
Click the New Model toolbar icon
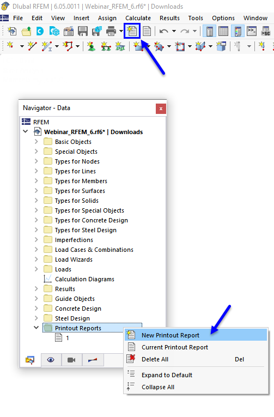tap(11, 31)
